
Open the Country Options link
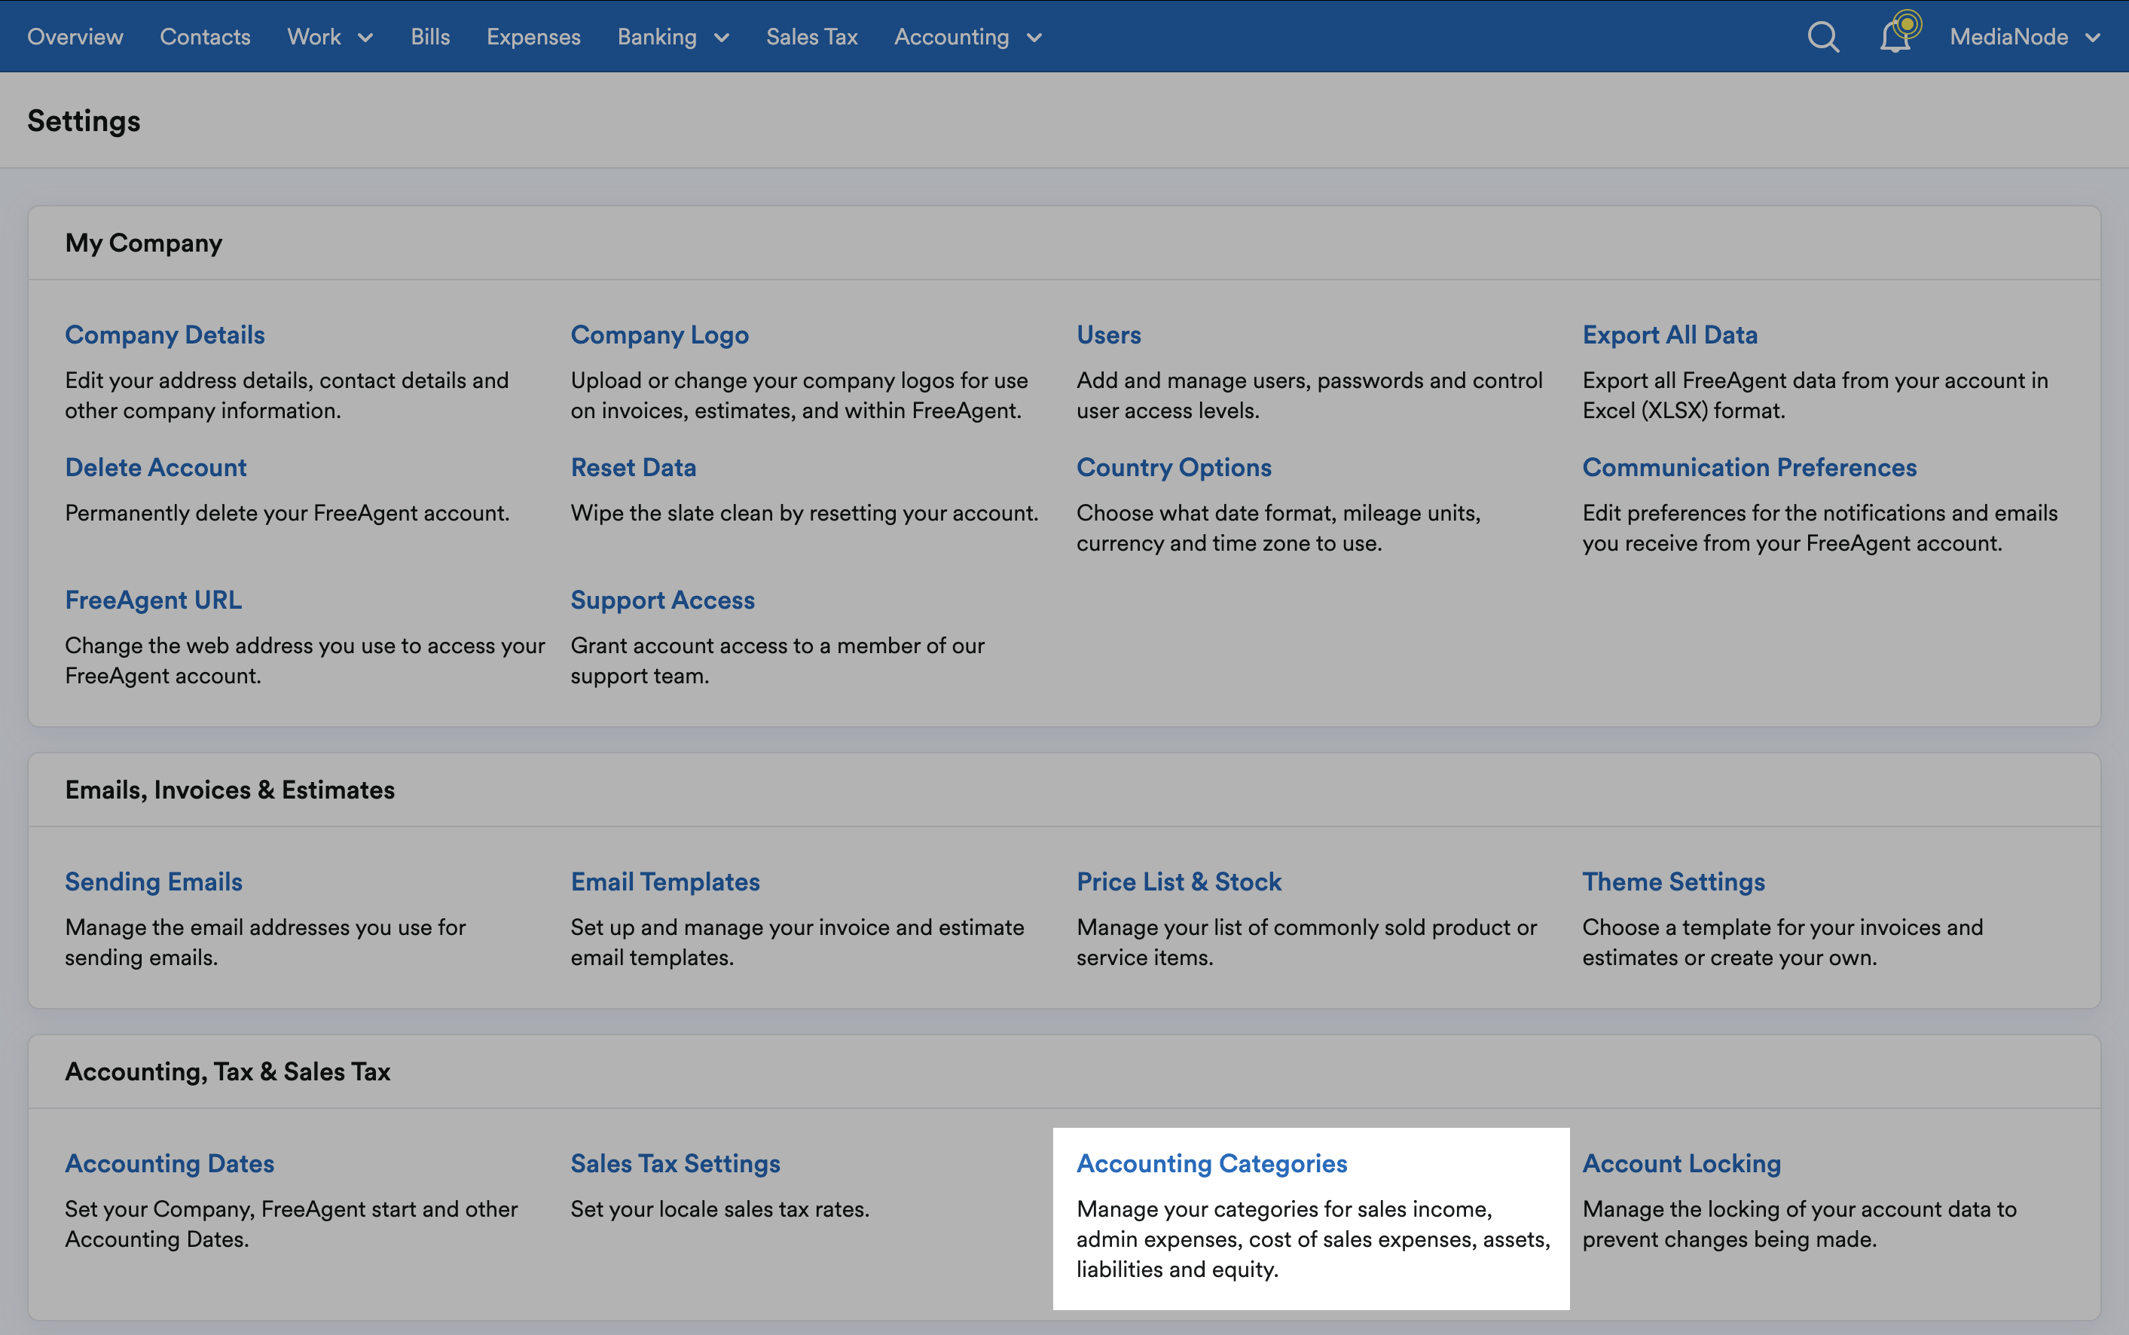coord(1174,467)
